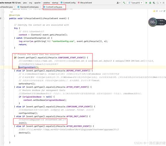Open the dropdown arrow next to the profiler icon
Viewport: 166px width, 146px height.
click(x=160, y=3)
